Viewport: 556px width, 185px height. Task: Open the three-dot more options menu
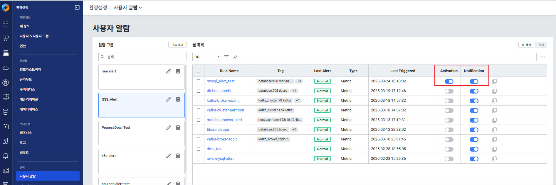(x=542, y=57)
